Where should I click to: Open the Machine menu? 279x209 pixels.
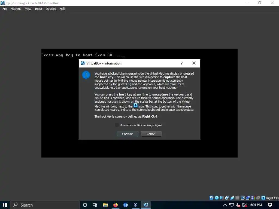click(16, 9)
